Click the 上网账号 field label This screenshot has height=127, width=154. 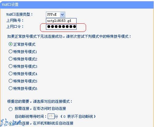coord(15,21)
